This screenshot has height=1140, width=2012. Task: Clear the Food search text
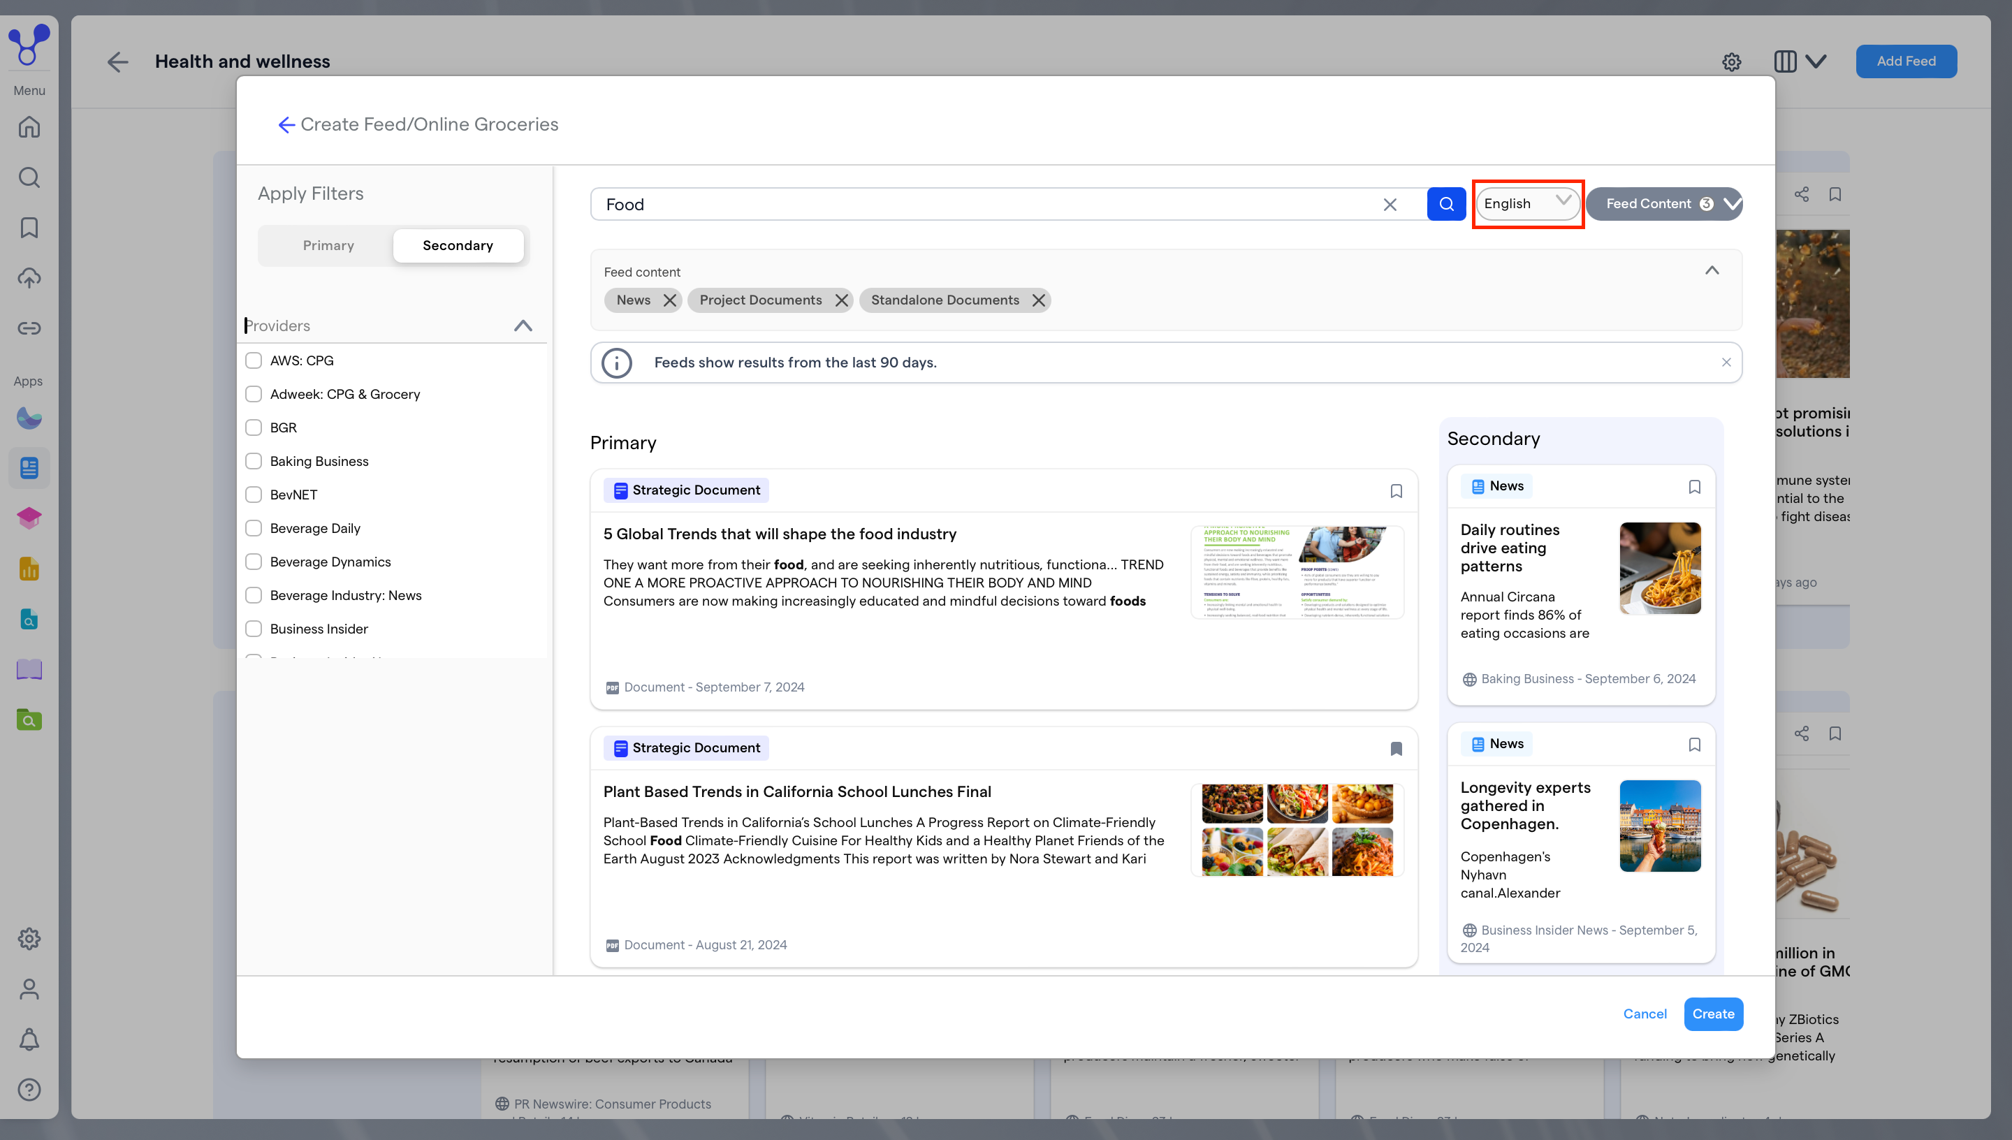point(1390,205)
